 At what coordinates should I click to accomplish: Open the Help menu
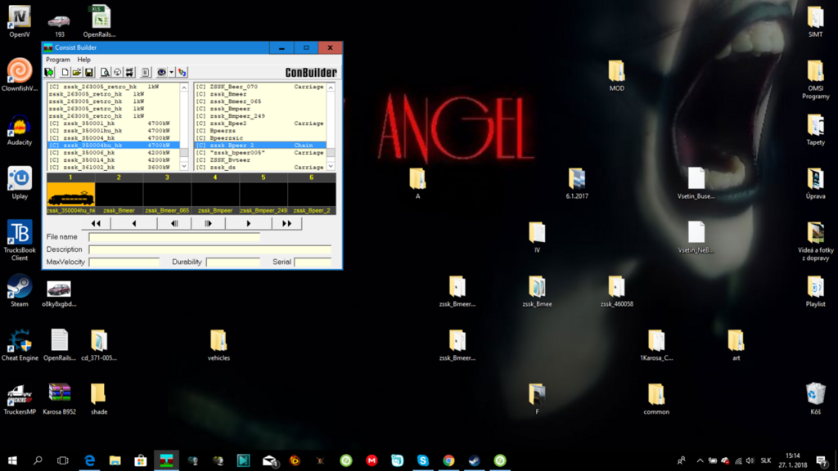(83, 60)
